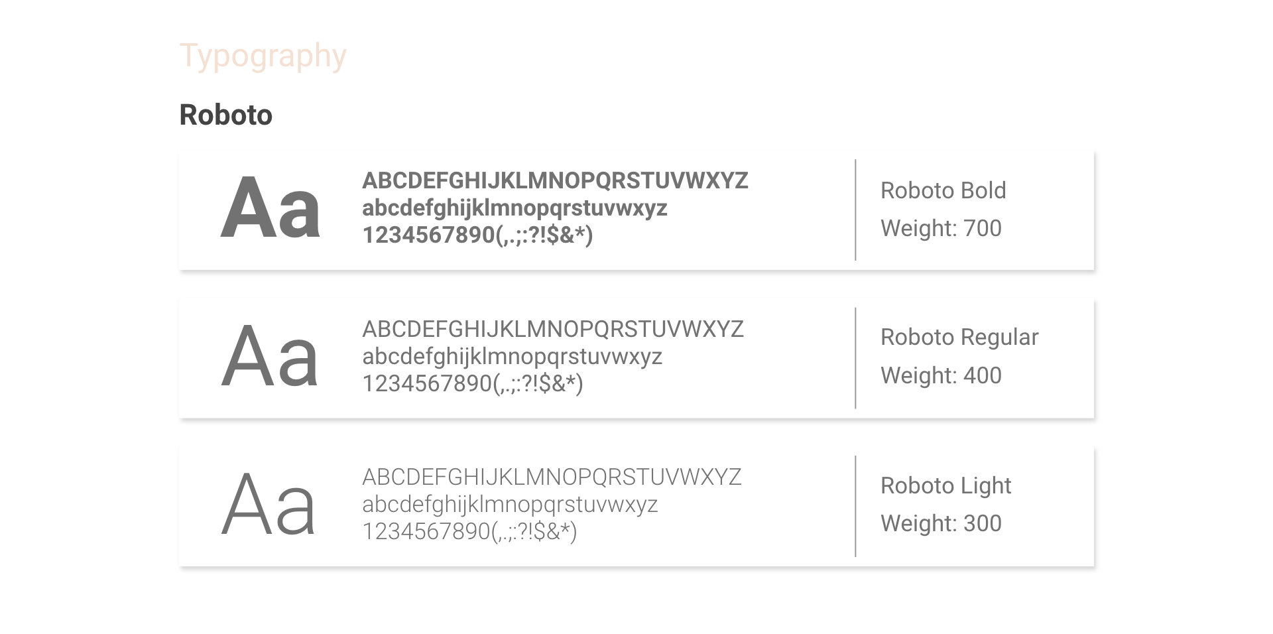Image resolution: width=1273 pixels, height=634 pixels.
Task: Select the bold lowercase alphabet line
Action: coord(515,208)
